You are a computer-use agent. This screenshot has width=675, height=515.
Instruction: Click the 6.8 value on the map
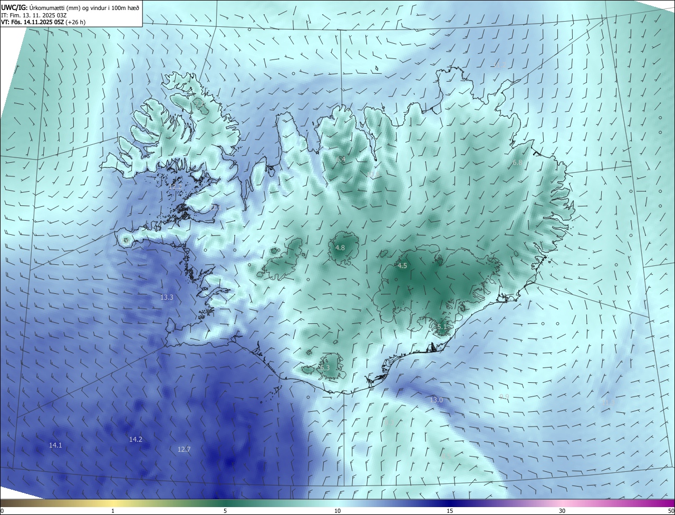click(517, 163)
